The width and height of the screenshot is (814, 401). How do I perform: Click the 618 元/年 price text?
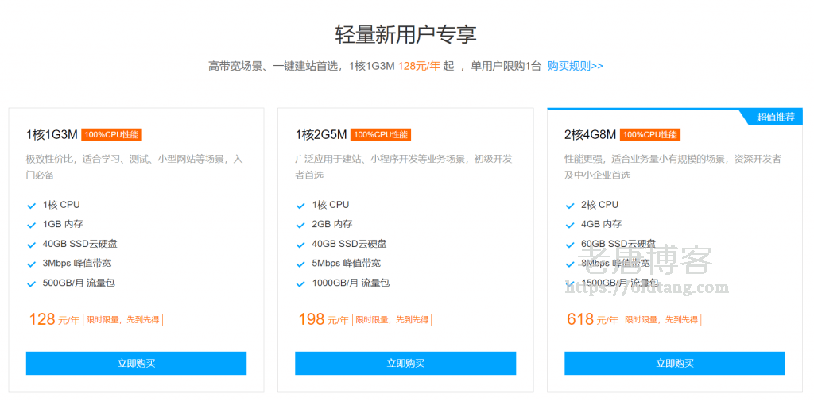coord(591,319)
